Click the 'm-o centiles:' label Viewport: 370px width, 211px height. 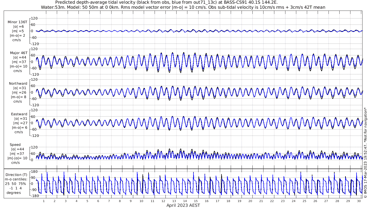16,179
